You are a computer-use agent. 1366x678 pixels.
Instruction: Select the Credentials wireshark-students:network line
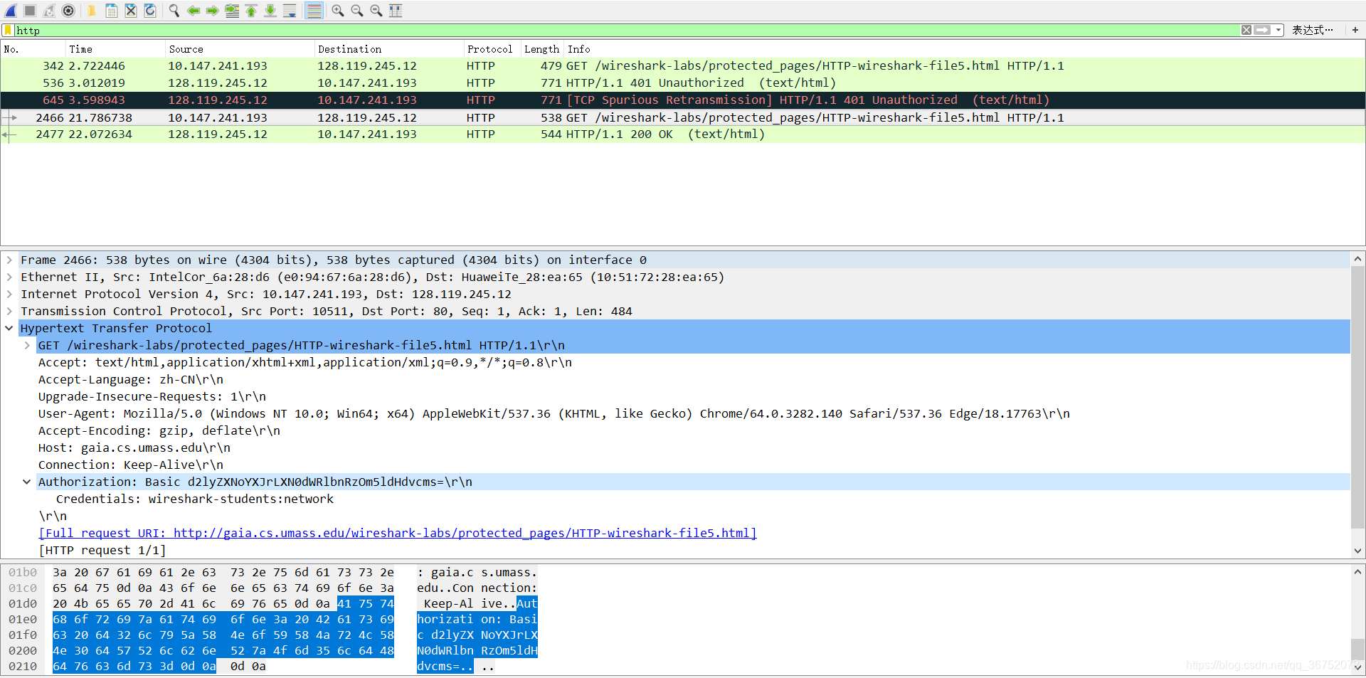click(x=195, y=499)
